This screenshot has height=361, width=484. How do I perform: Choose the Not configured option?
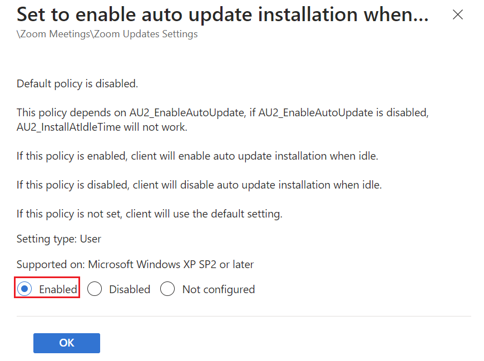coord(167,289)
